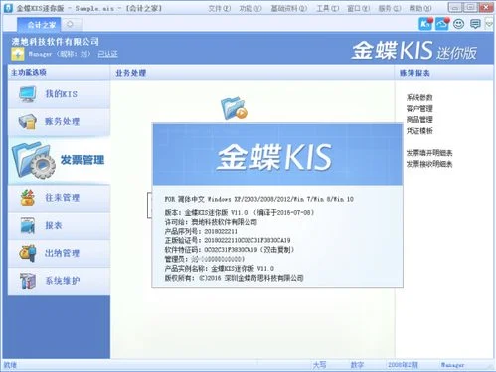The image size is (496, 372).
Task: Click the 金蝶KIS splash banner
Action: point(277,154)
